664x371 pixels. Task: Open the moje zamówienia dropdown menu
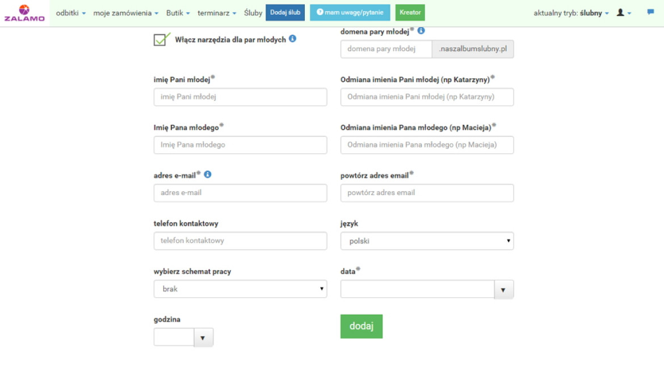tap(126, 13)
